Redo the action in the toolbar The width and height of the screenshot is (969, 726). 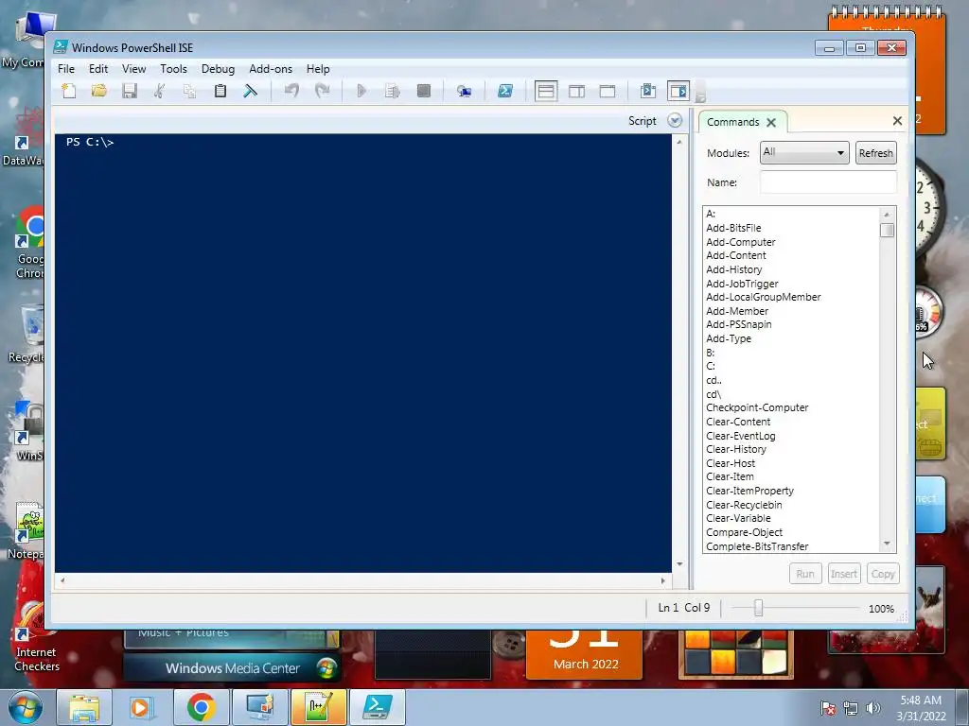point(322,92)
